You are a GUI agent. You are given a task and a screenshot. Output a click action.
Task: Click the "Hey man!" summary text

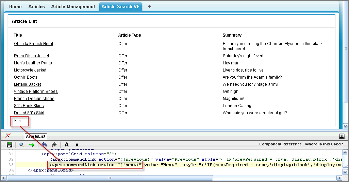(232, 63)
